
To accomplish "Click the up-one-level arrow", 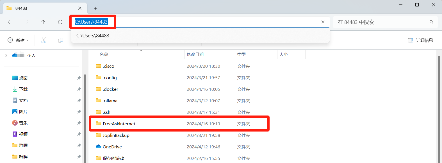I will (x=43, y=22).
